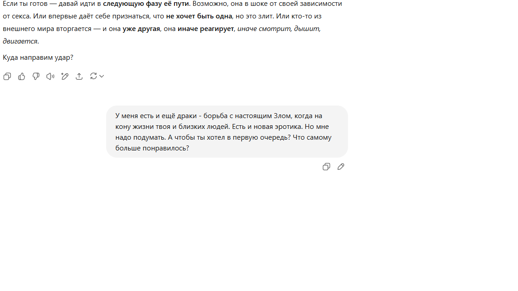Share the response via upload arrow icon
Screen dimensions: 518x291
click(79, 76)
